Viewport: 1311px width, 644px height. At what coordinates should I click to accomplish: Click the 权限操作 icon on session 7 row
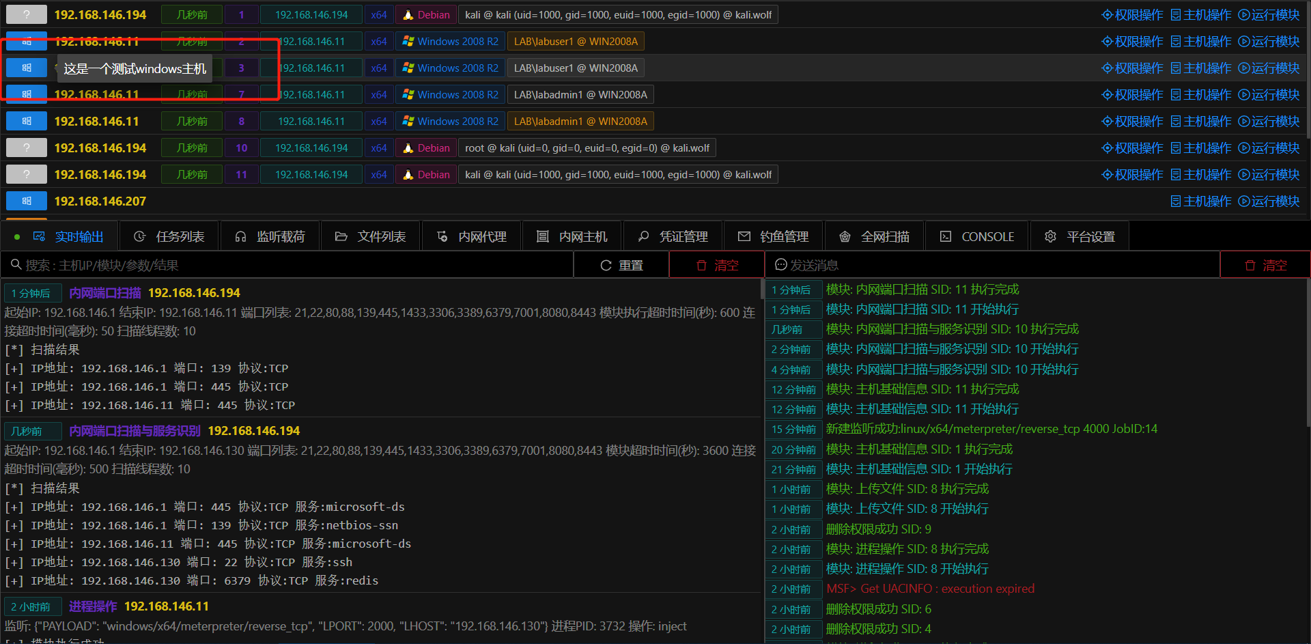[x=1108, y=94]
